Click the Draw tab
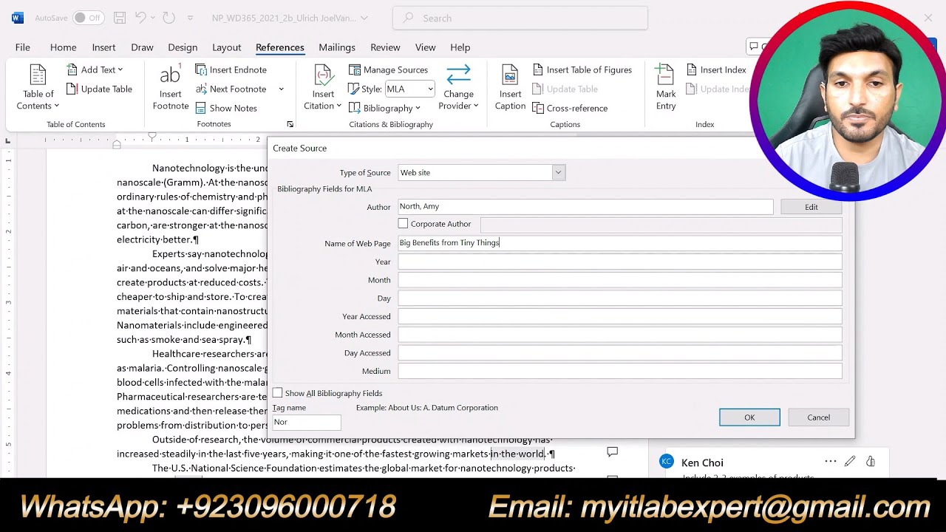This screenshot has width=946, height=532. click(142, 47)
